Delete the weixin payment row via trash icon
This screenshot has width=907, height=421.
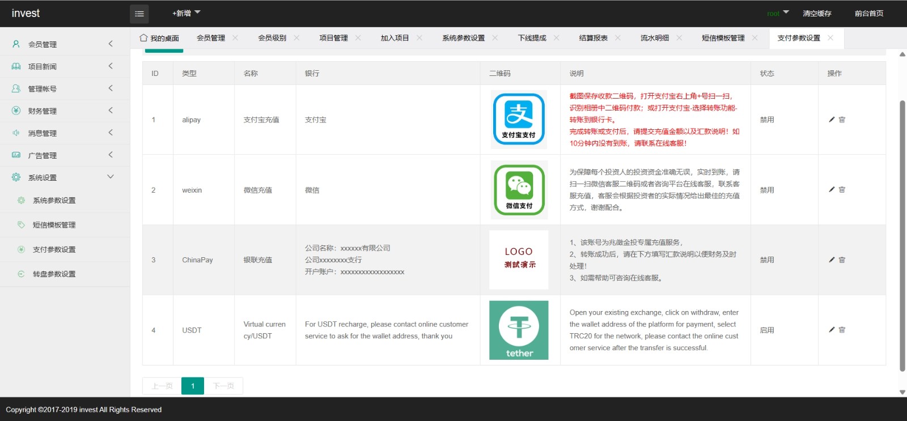(x=842, y=190)
